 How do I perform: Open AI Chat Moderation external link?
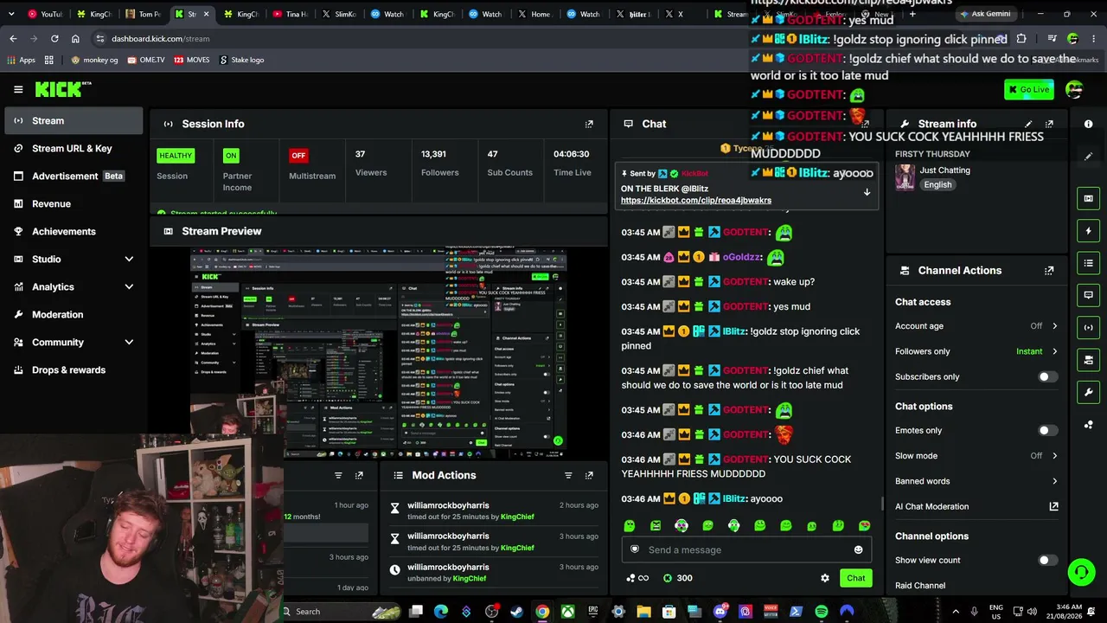(1053, 506)
